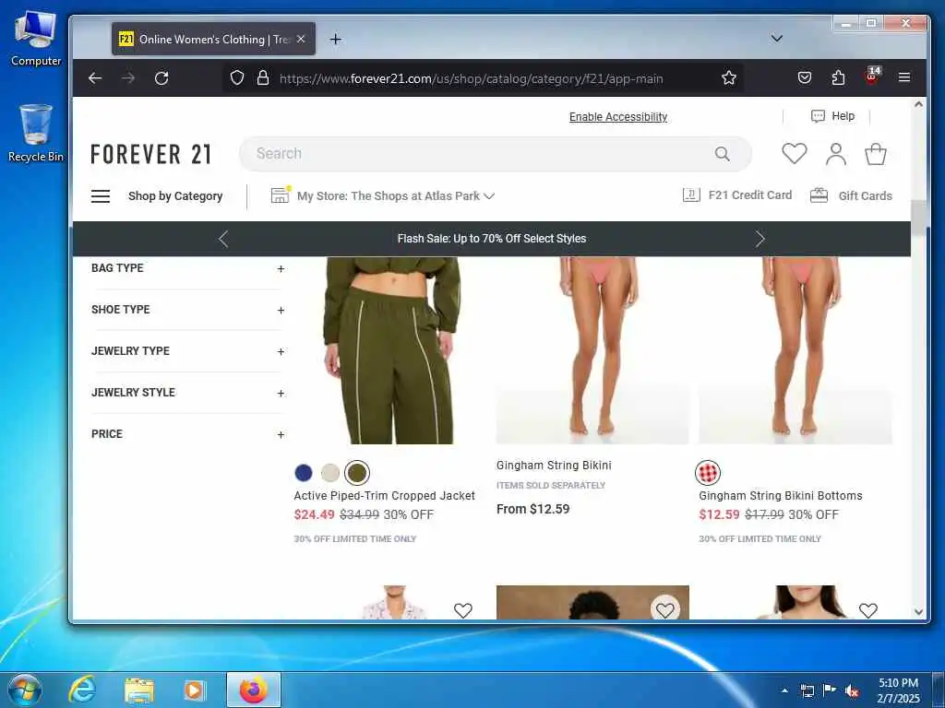This screenshot has width=945, height=708.
Task: Go to the Forever 21 logo homepage
Action: pos(150,154)
